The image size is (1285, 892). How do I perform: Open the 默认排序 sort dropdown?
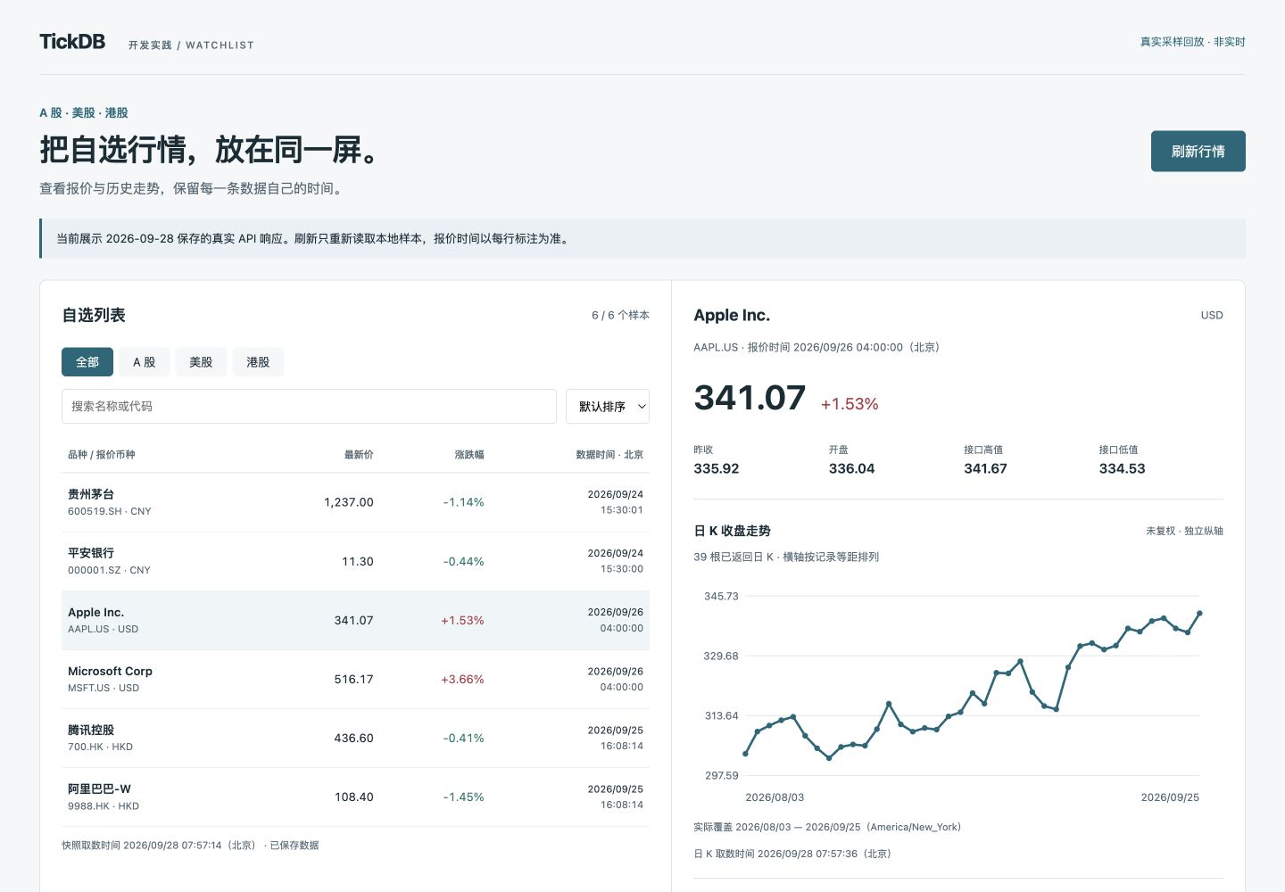(x=608, y=406)
